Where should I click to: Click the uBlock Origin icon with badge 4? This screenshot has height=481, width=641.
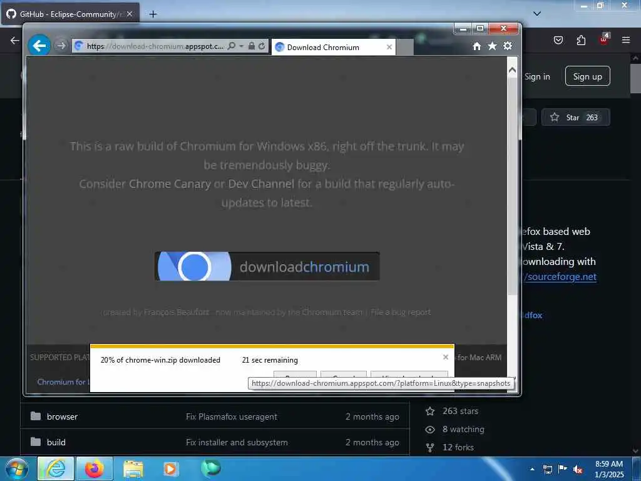tap(604, 39)
